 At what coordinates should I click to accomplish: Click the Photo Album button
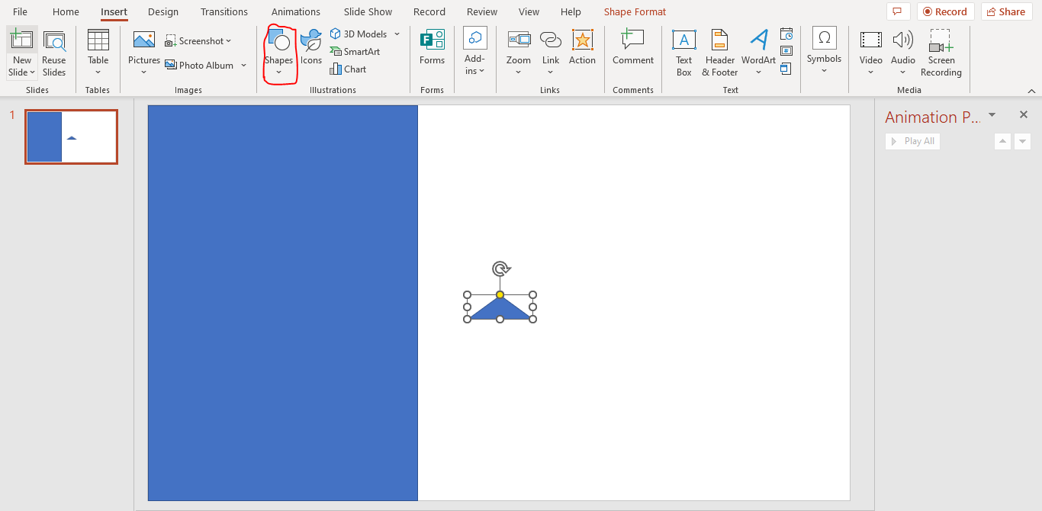coord(199,66)
